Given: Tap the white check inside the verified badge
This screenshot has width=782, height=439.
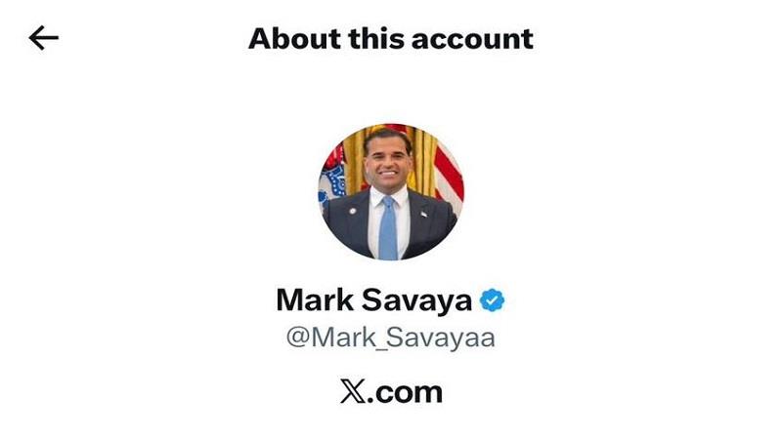Looking at the screenshot, I should [x=493, y=300].
